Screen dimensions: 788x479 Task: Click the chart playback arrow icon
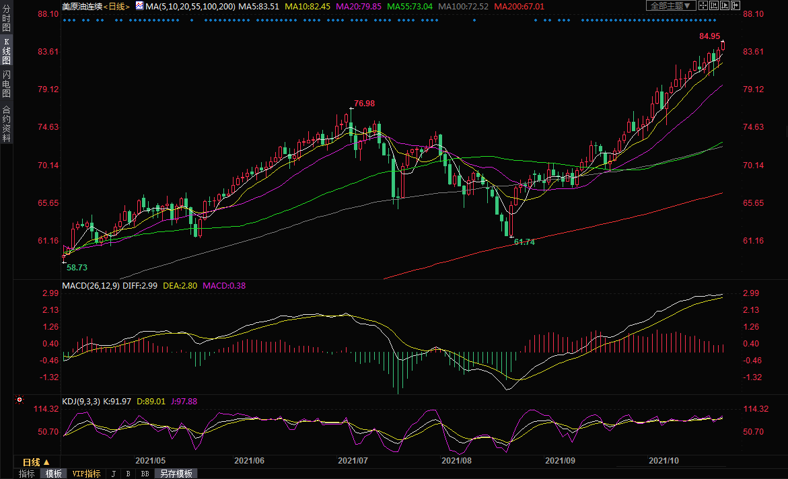click(x=725, y=5)
